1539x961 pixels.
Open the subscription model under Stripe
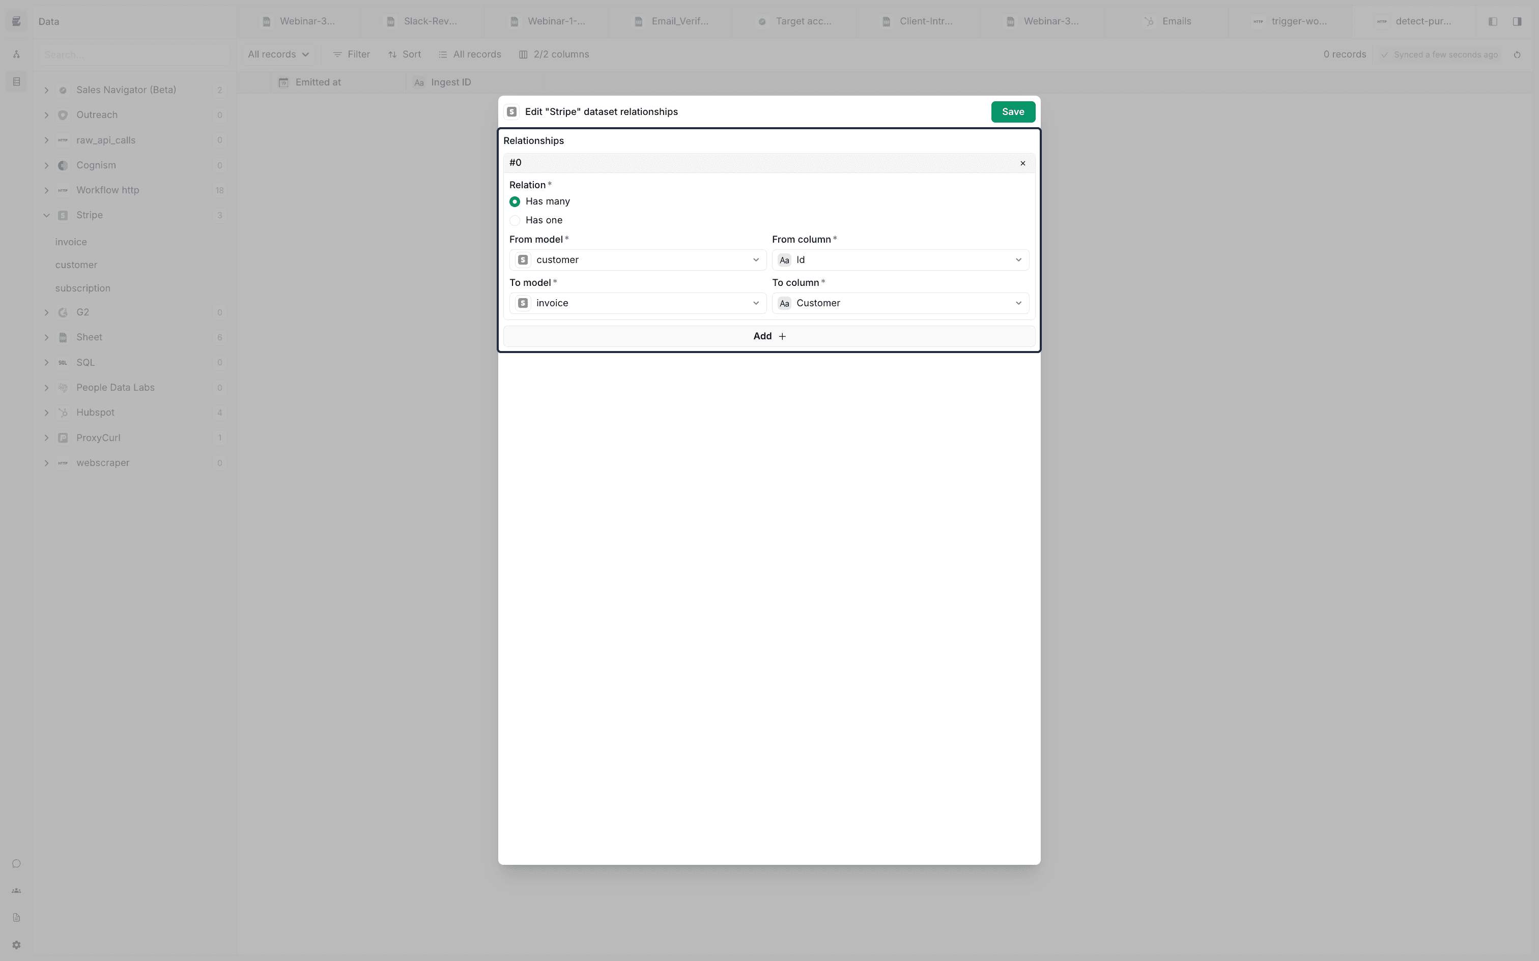click(82, 288)
